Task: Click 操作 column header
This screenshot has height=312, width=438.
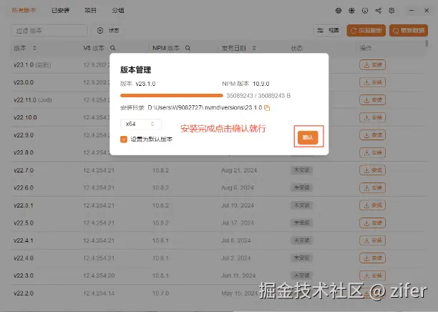Action: pos(366,48)
